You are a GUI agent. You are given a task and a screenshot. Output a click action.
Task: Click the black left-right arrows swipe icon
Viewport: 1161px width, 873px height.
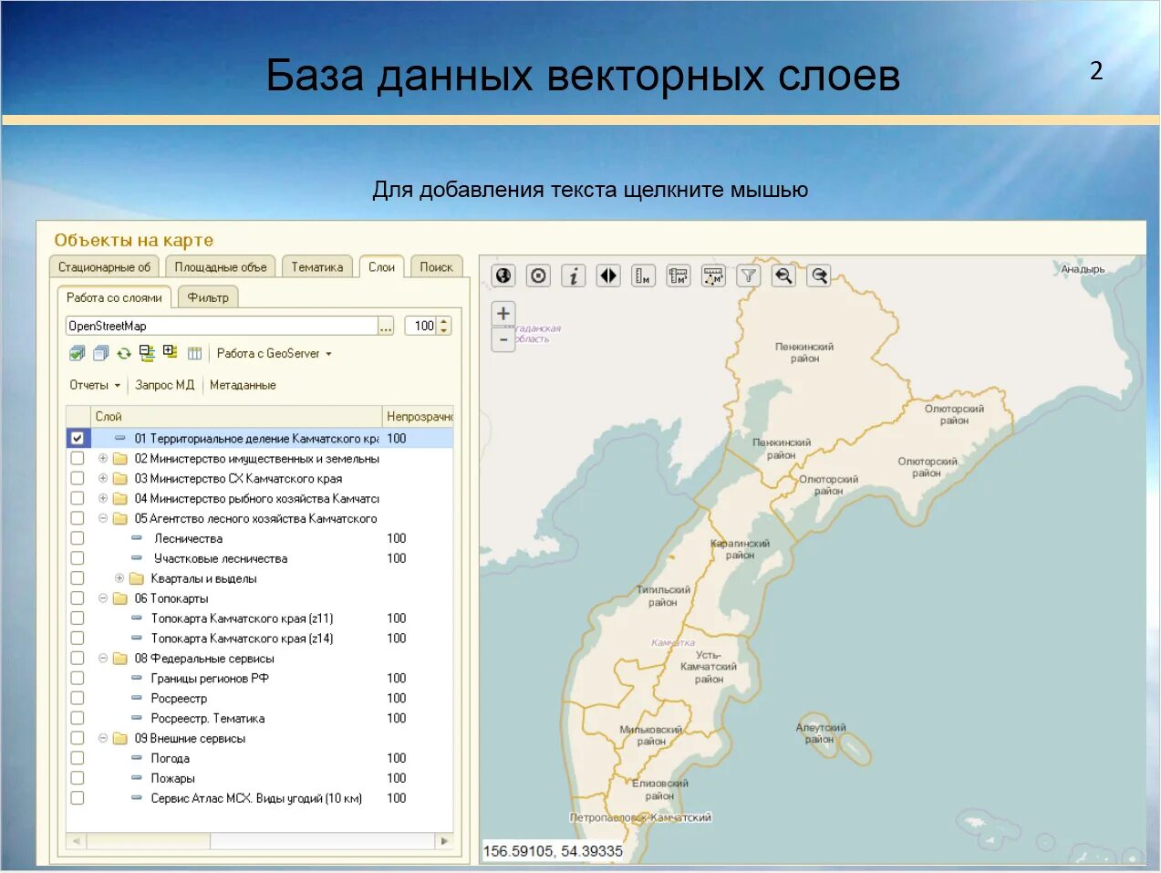click(x=608, y=275)
